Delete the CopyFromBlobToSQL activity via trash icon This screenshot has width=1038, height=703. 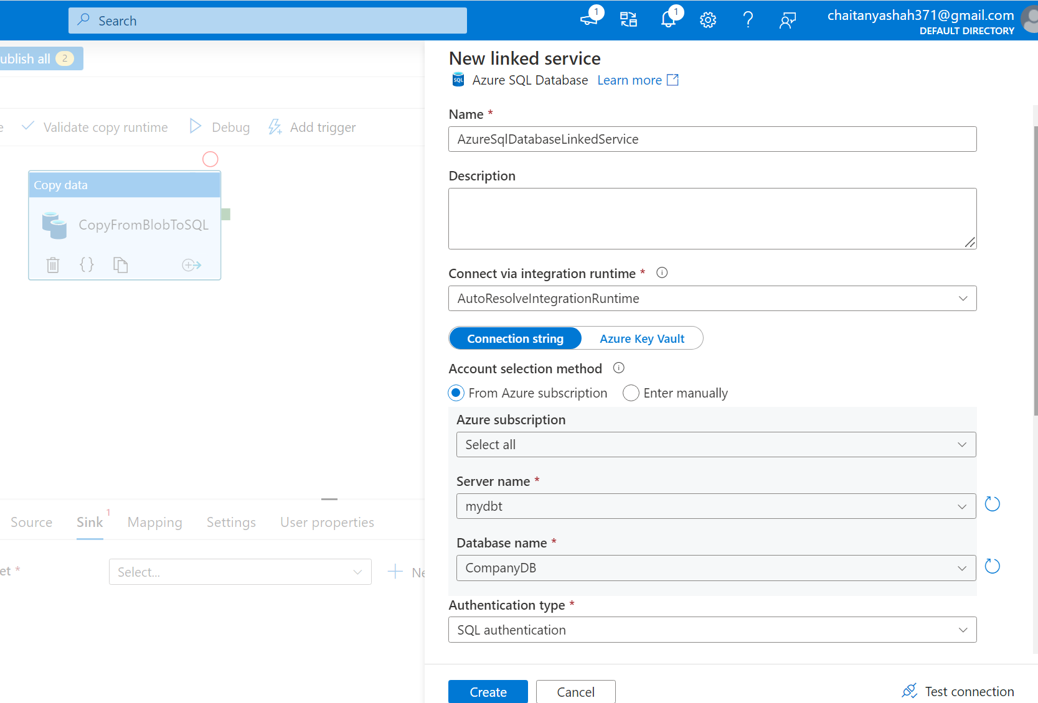click(x=53, y=264)
